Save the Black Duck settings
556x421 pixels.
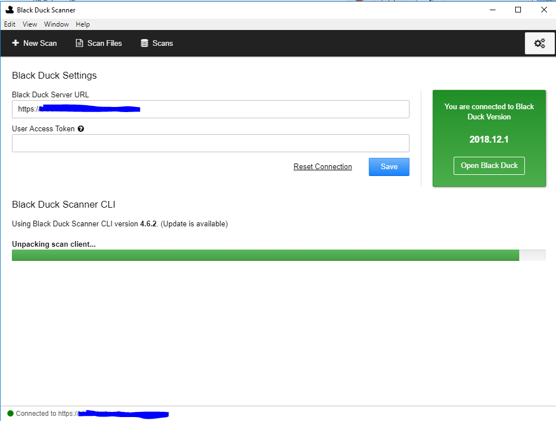(x=389, y=166)
